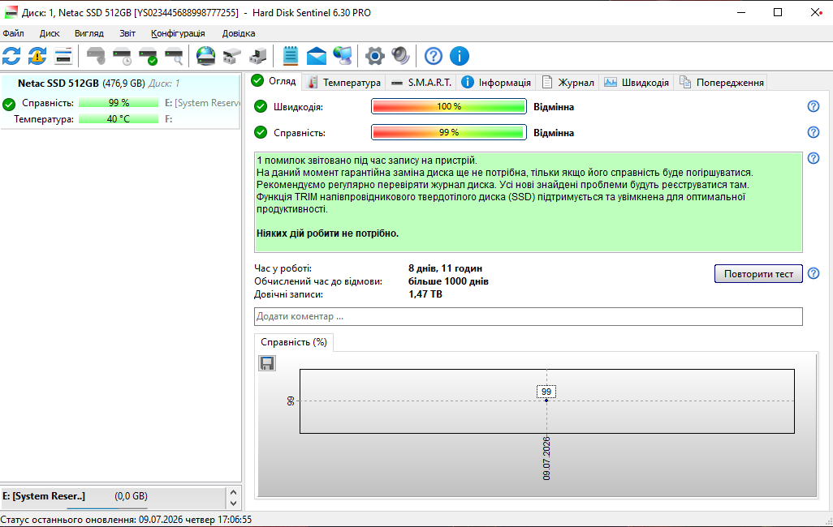Open the Файл menu

(13, 33)
